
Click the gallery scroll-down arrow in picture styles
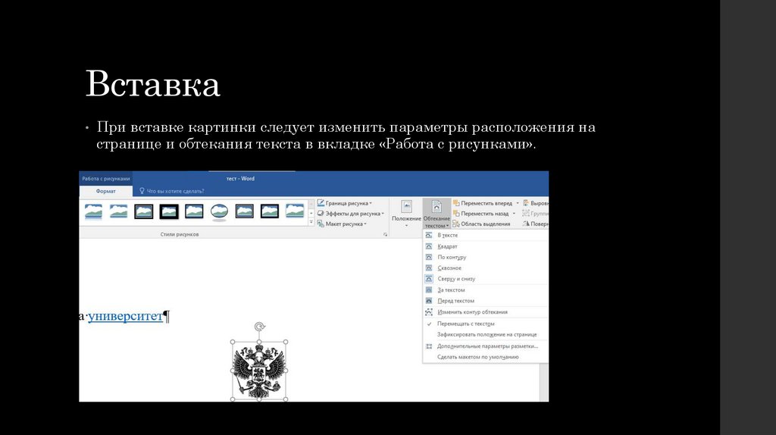[x=311, y=213]
